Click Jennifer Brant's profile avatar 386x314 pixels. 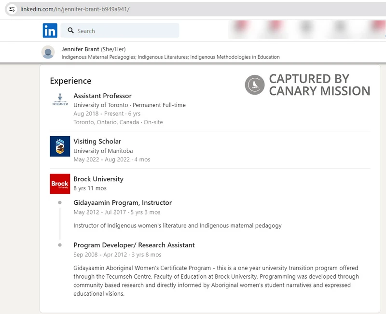coord(48,52)
